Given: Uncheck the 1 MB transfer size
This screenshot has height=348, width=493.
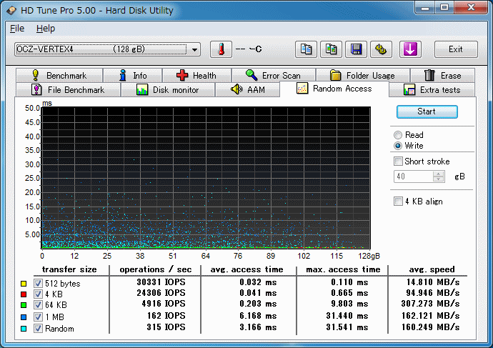Looking at the screenshot, I should [x=38, y=317].
